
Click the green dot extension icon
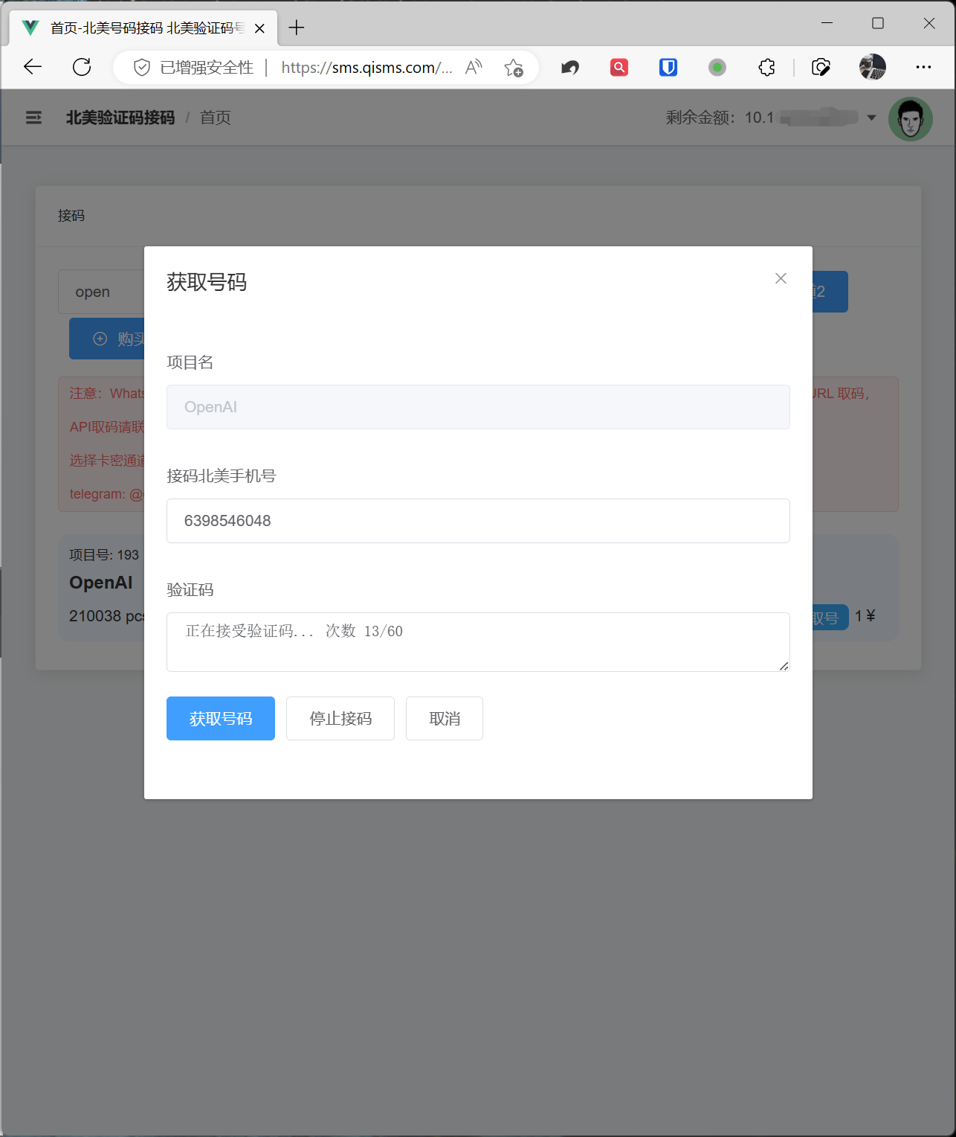click(717, 67)
